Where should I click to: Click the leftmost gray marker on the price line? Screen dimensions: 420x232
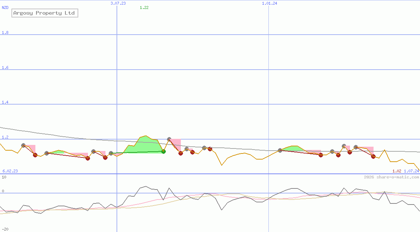click(24, 145)
